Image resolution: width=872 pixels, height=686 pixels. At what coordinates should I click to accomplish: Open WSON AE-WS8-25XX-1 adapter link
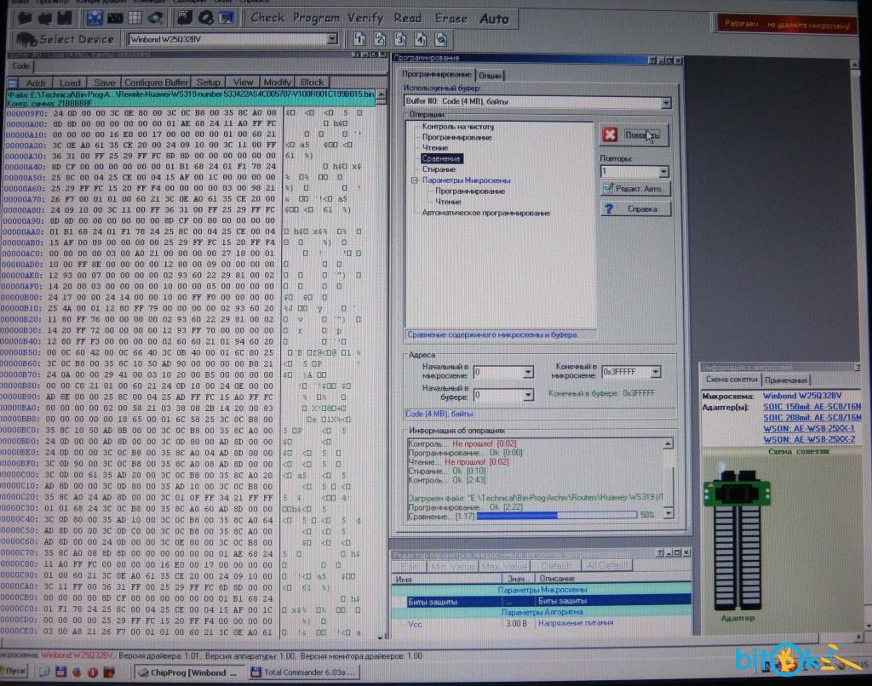tap(809, 429)
